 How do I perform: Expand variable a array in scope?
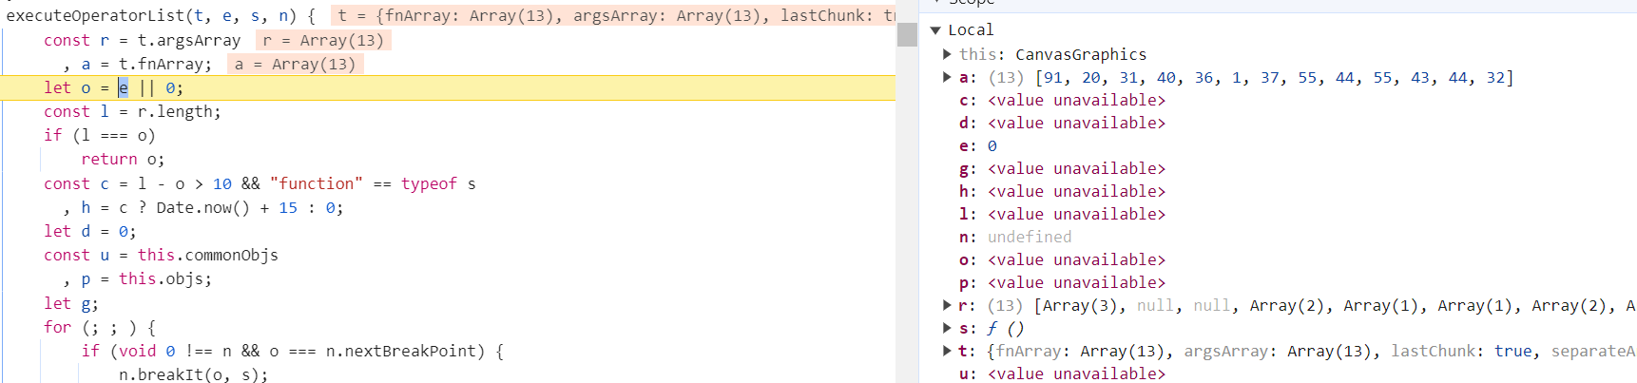[947, 77]
